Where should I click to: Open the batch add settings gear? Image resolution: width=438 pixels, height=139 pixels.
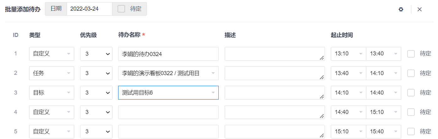401,9
